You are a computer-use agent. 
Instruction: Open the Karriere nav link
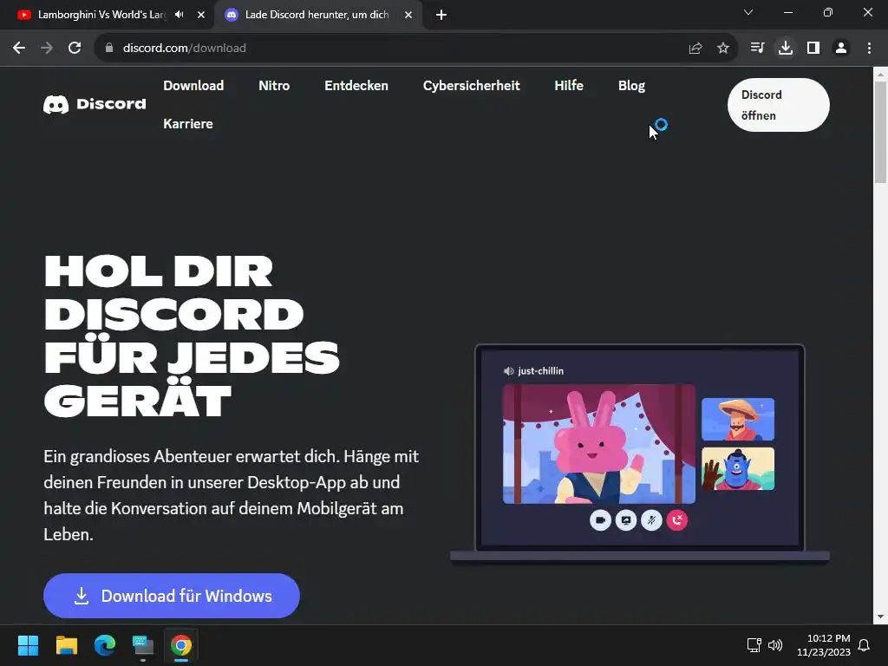point(188,123)
